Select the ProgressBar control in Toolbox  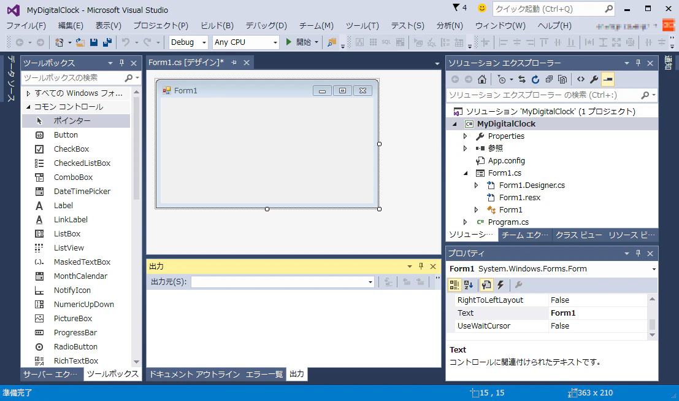tap(76, 332)
